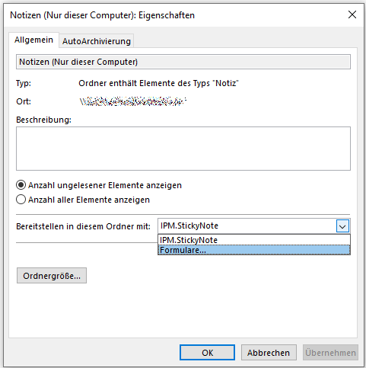Collapse the dropdown via its chevron arrow
The height and width of the screenshot is (368, 366).
click(342, 226)
